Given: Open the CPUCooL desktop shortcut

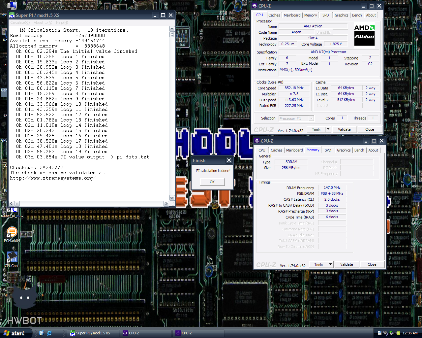Looking at the screenshot, I should tap(12, 259).
